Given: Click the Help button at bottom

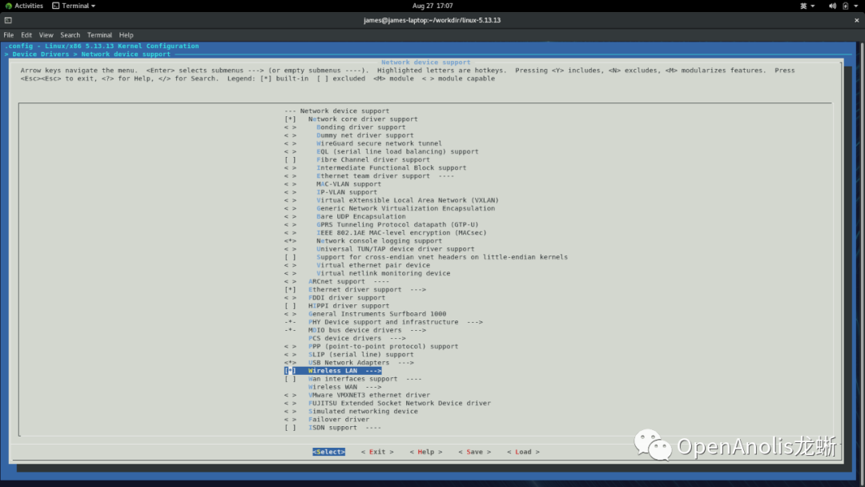Looking at the screenshot, I should coord(426,452).
